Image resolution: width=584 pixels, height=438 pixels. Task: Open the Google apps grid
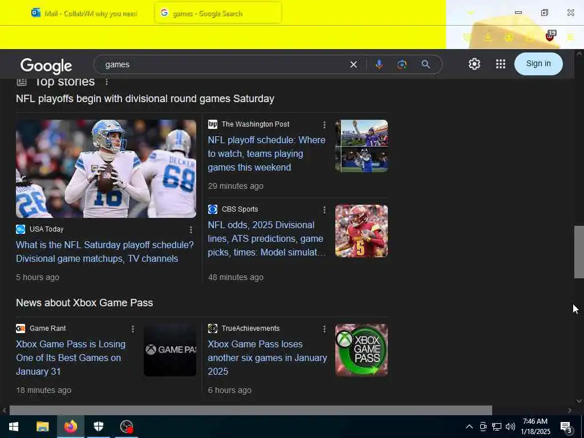click(501, 64)
